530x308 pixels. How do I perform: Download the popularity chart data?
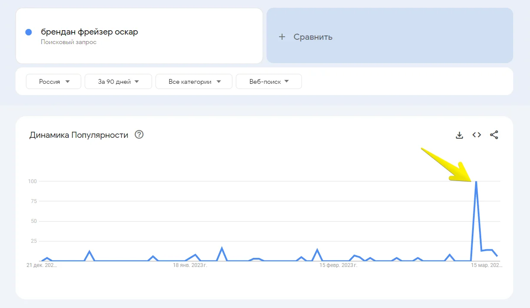(x=459, y=135)
